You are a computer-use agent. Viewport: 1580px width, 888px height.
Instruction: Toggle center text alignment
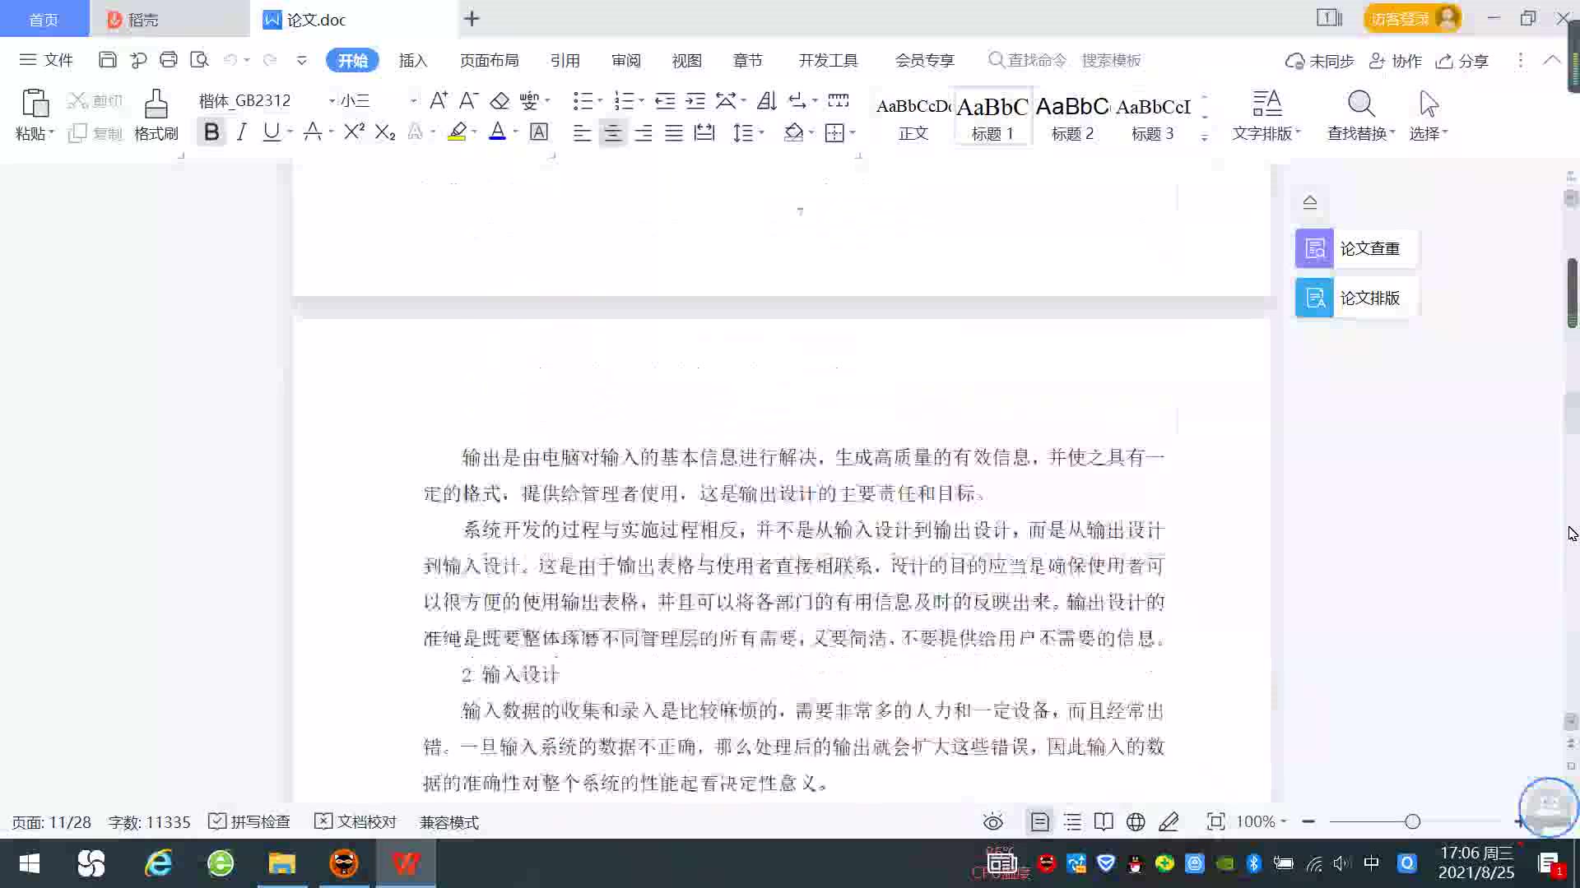pos(612,132)
